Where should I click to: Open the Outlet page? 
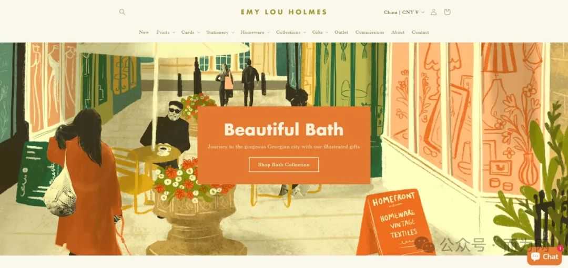pos(341,32)
